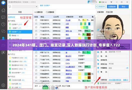Screen dimensions: 132x90
Task: Click blue tag swatch in 小四 row
Action: [89, 24]
